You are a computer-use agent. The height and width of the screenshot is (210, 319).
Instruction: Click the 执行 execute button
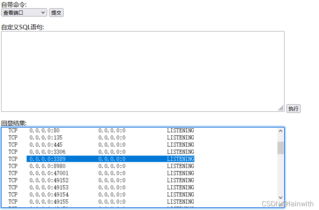(x=294, y=109)
